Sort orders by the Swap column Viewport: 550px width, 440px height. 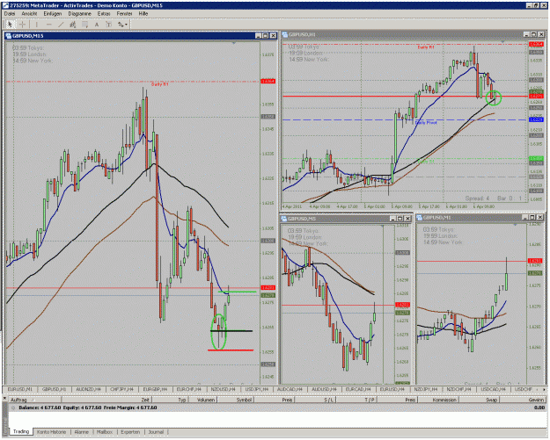479,400
